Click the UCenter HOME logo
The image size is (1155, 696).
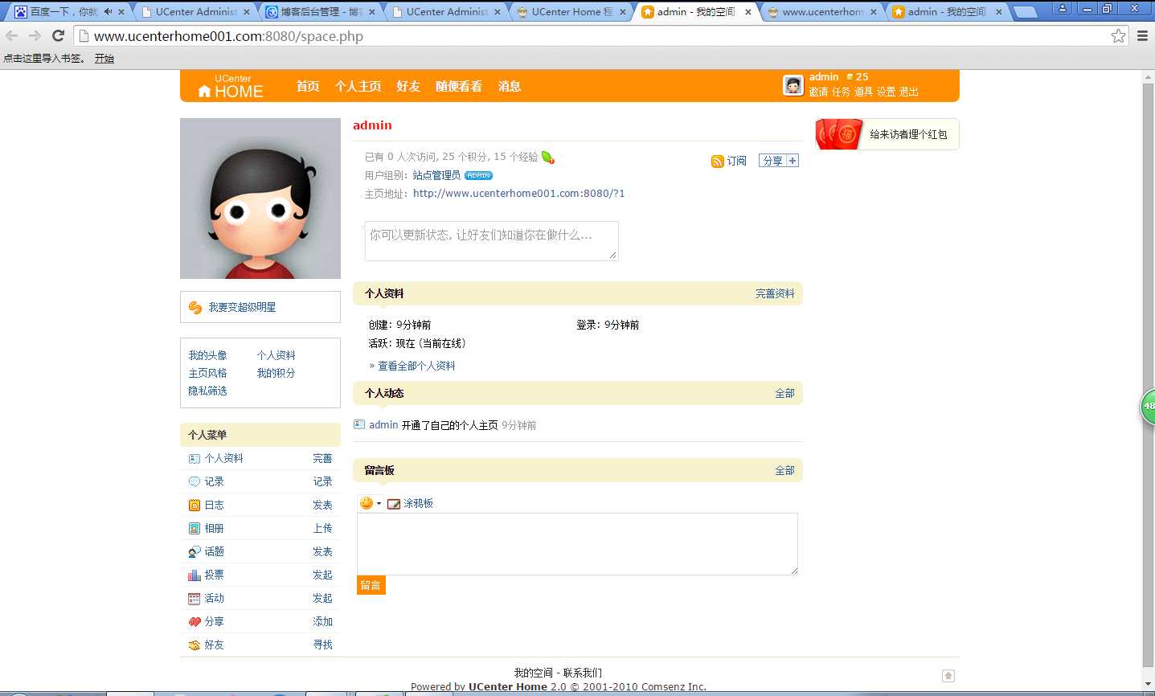pyautogui.click(x=231, y=86)
